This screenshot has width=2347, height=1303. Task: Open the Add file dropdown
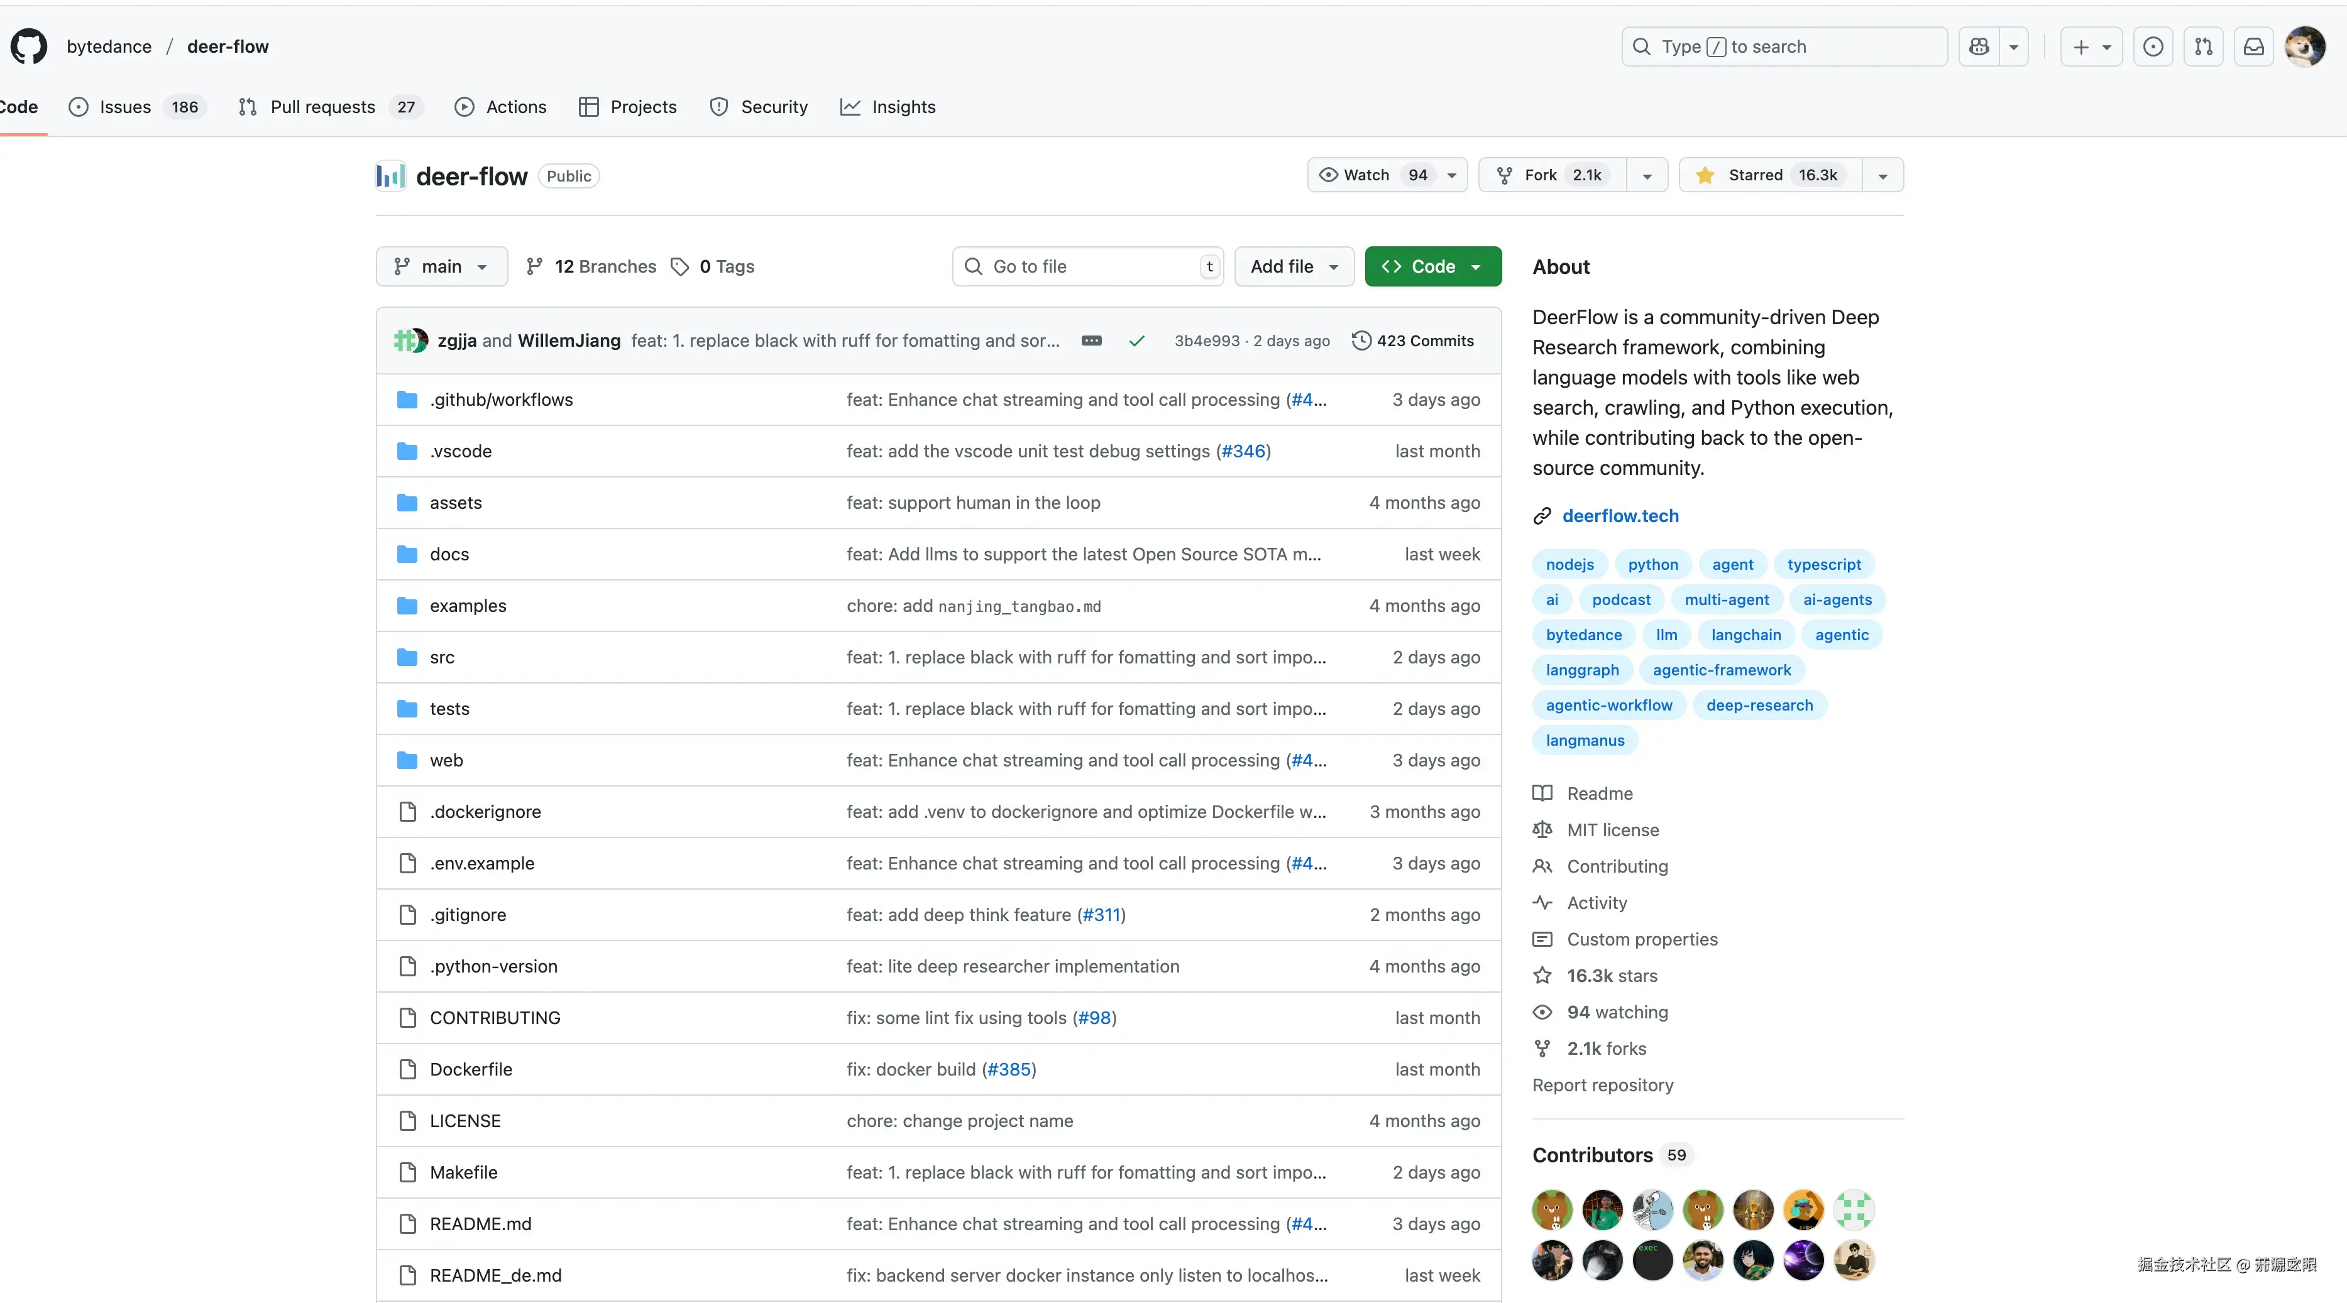pyautogui.click(x=1294, y=267)
